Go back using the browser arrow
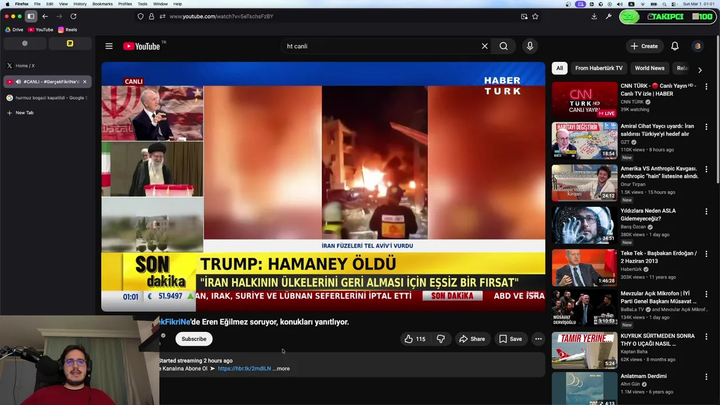 point(45,16)
